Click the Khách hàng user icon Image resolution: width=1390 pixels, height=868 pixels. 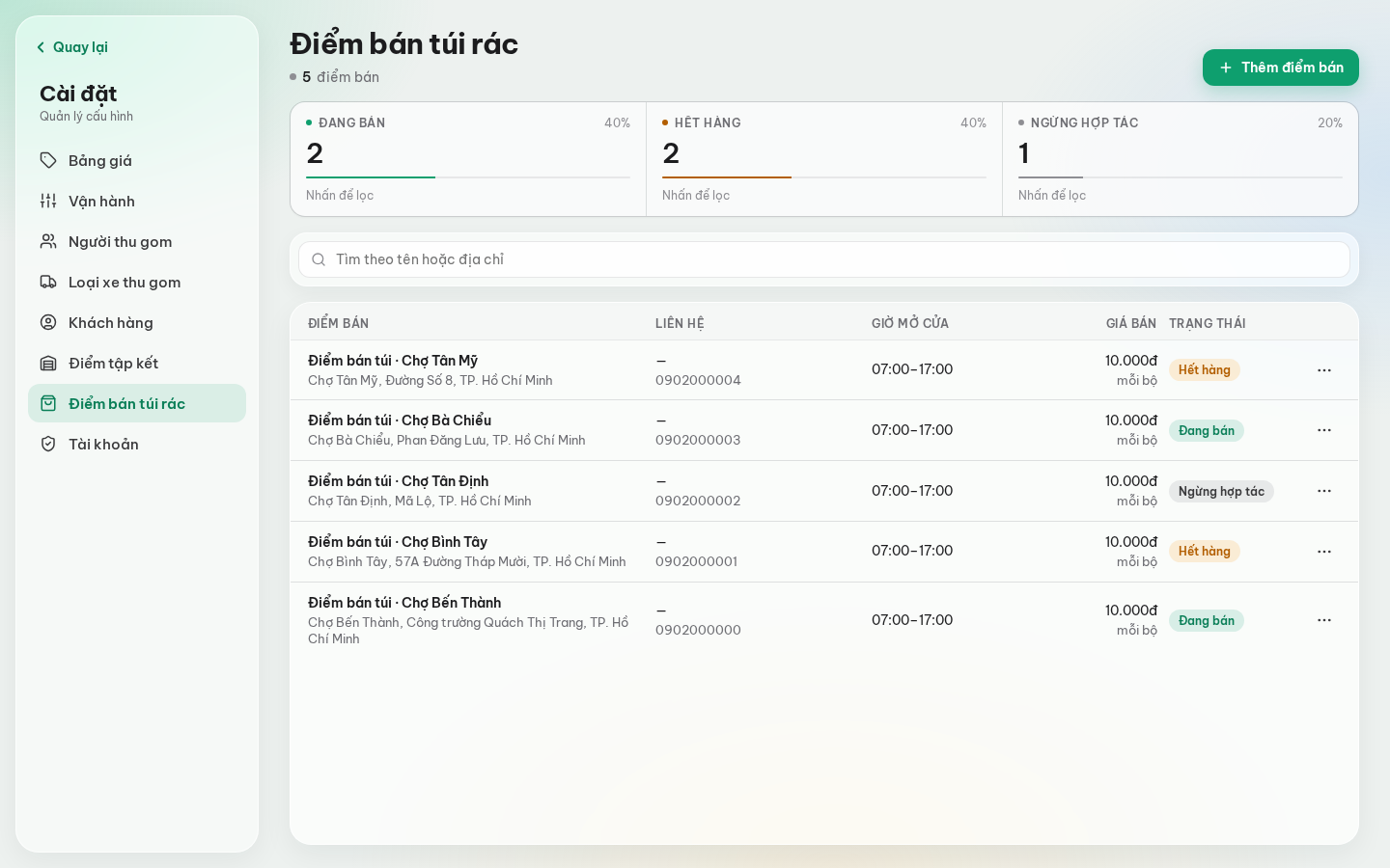point(48,322)
